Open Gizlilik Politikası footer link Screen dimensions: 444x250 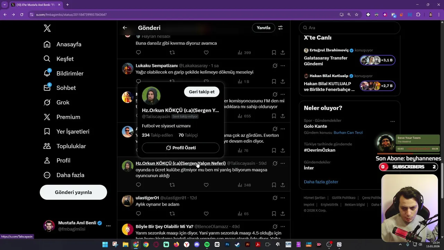point(343,198)
